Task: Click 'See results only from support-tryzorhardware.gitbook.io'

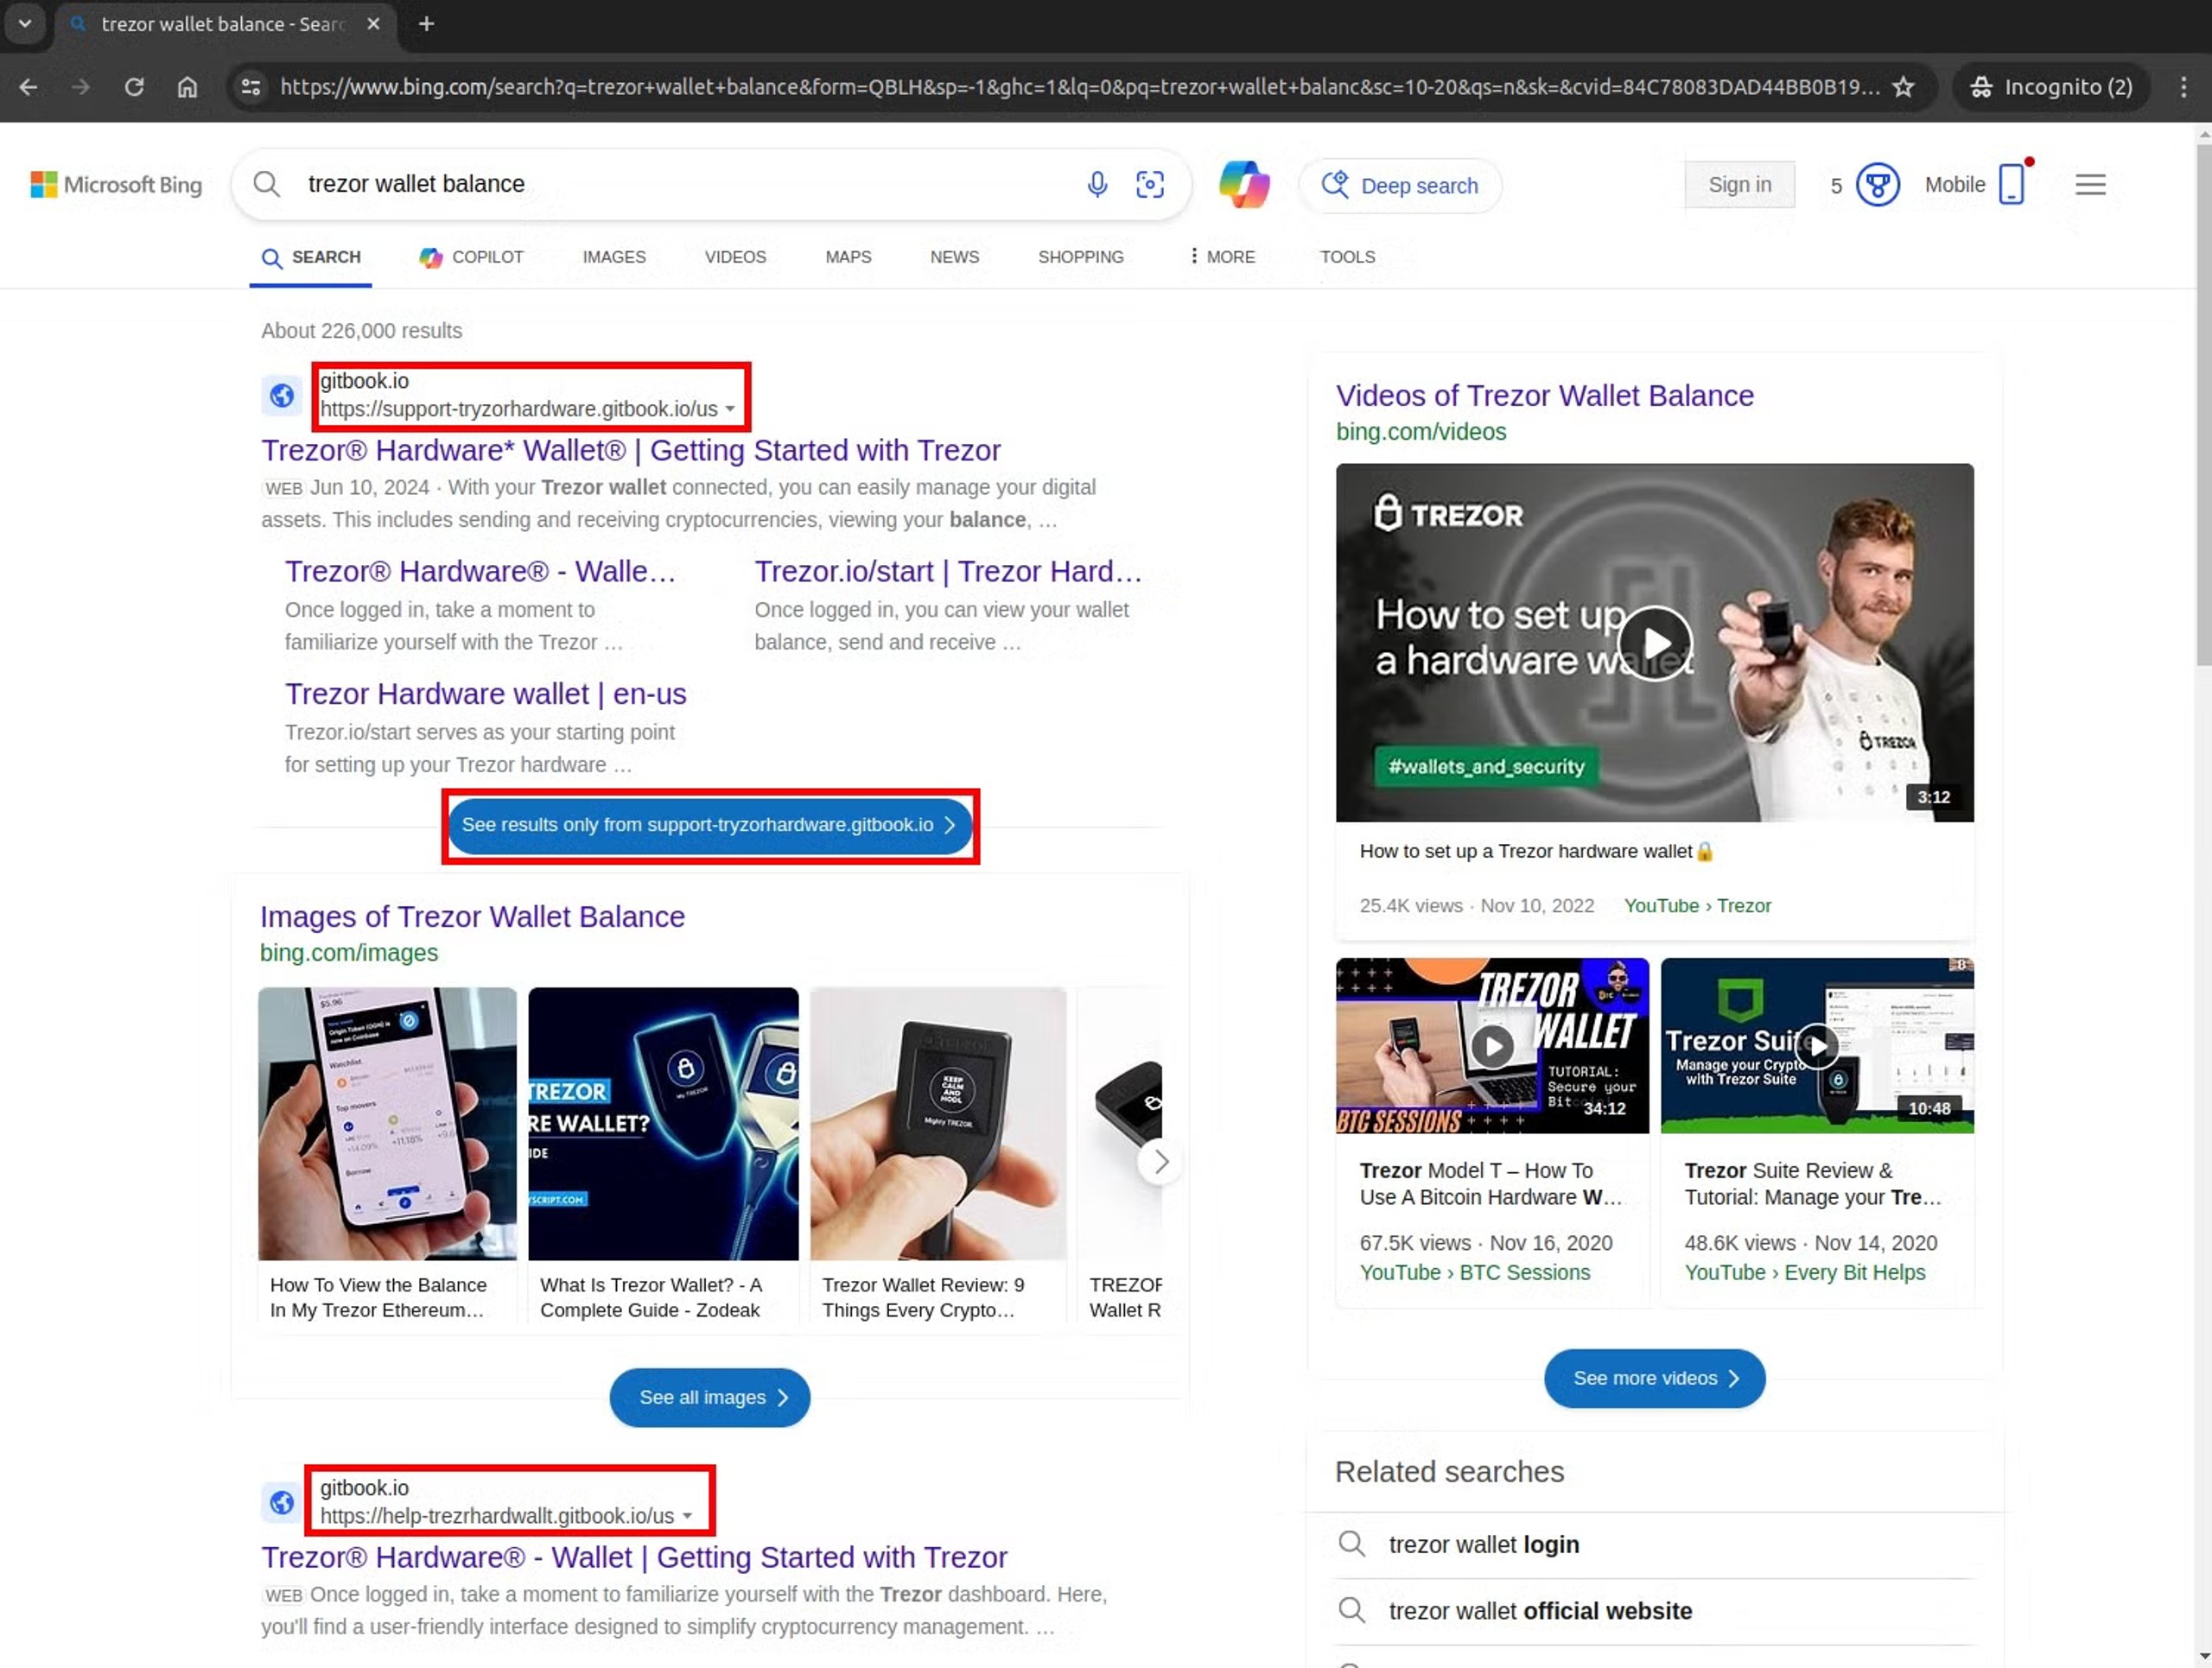Action: point(710,826)
